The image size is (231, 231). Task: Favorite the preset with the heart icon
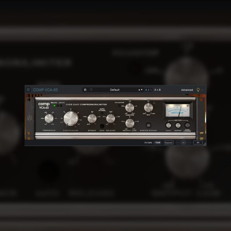coord(91,90)
